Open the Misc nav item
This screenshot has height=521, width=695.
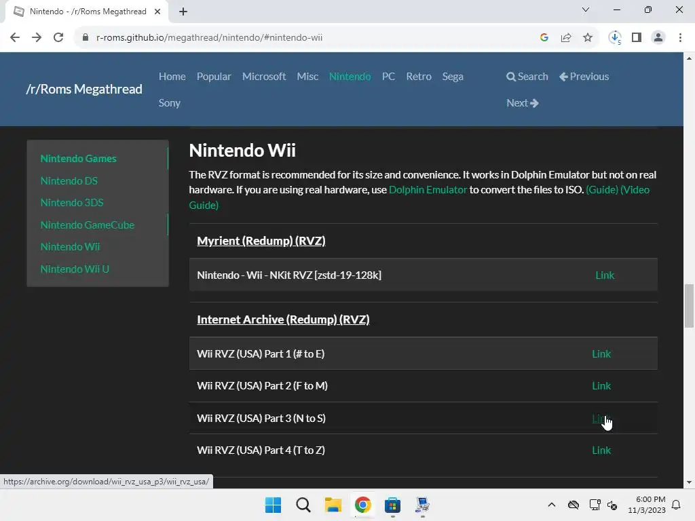[307, 76]
